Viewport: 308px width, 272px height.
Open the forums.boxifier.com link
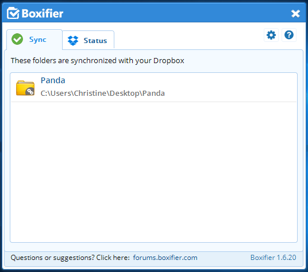165,258
